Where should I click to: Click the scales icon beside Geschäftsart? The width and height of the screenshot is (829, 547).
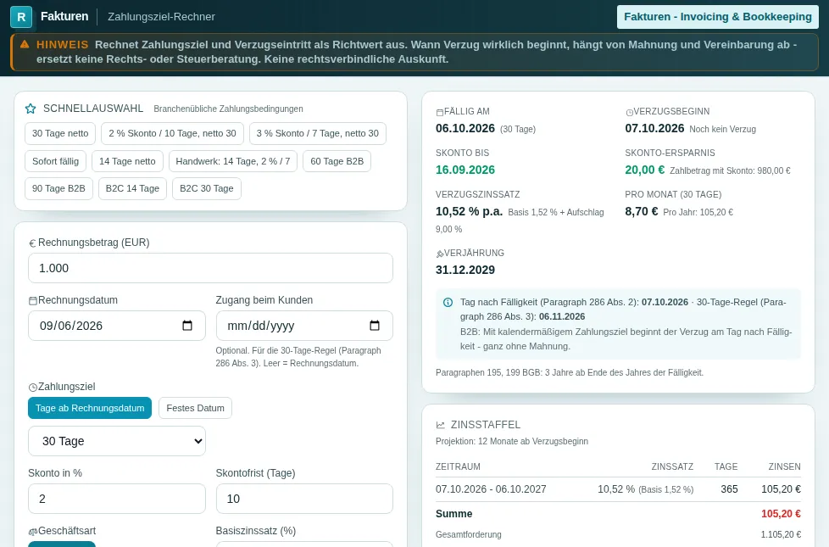pos(33,531)
